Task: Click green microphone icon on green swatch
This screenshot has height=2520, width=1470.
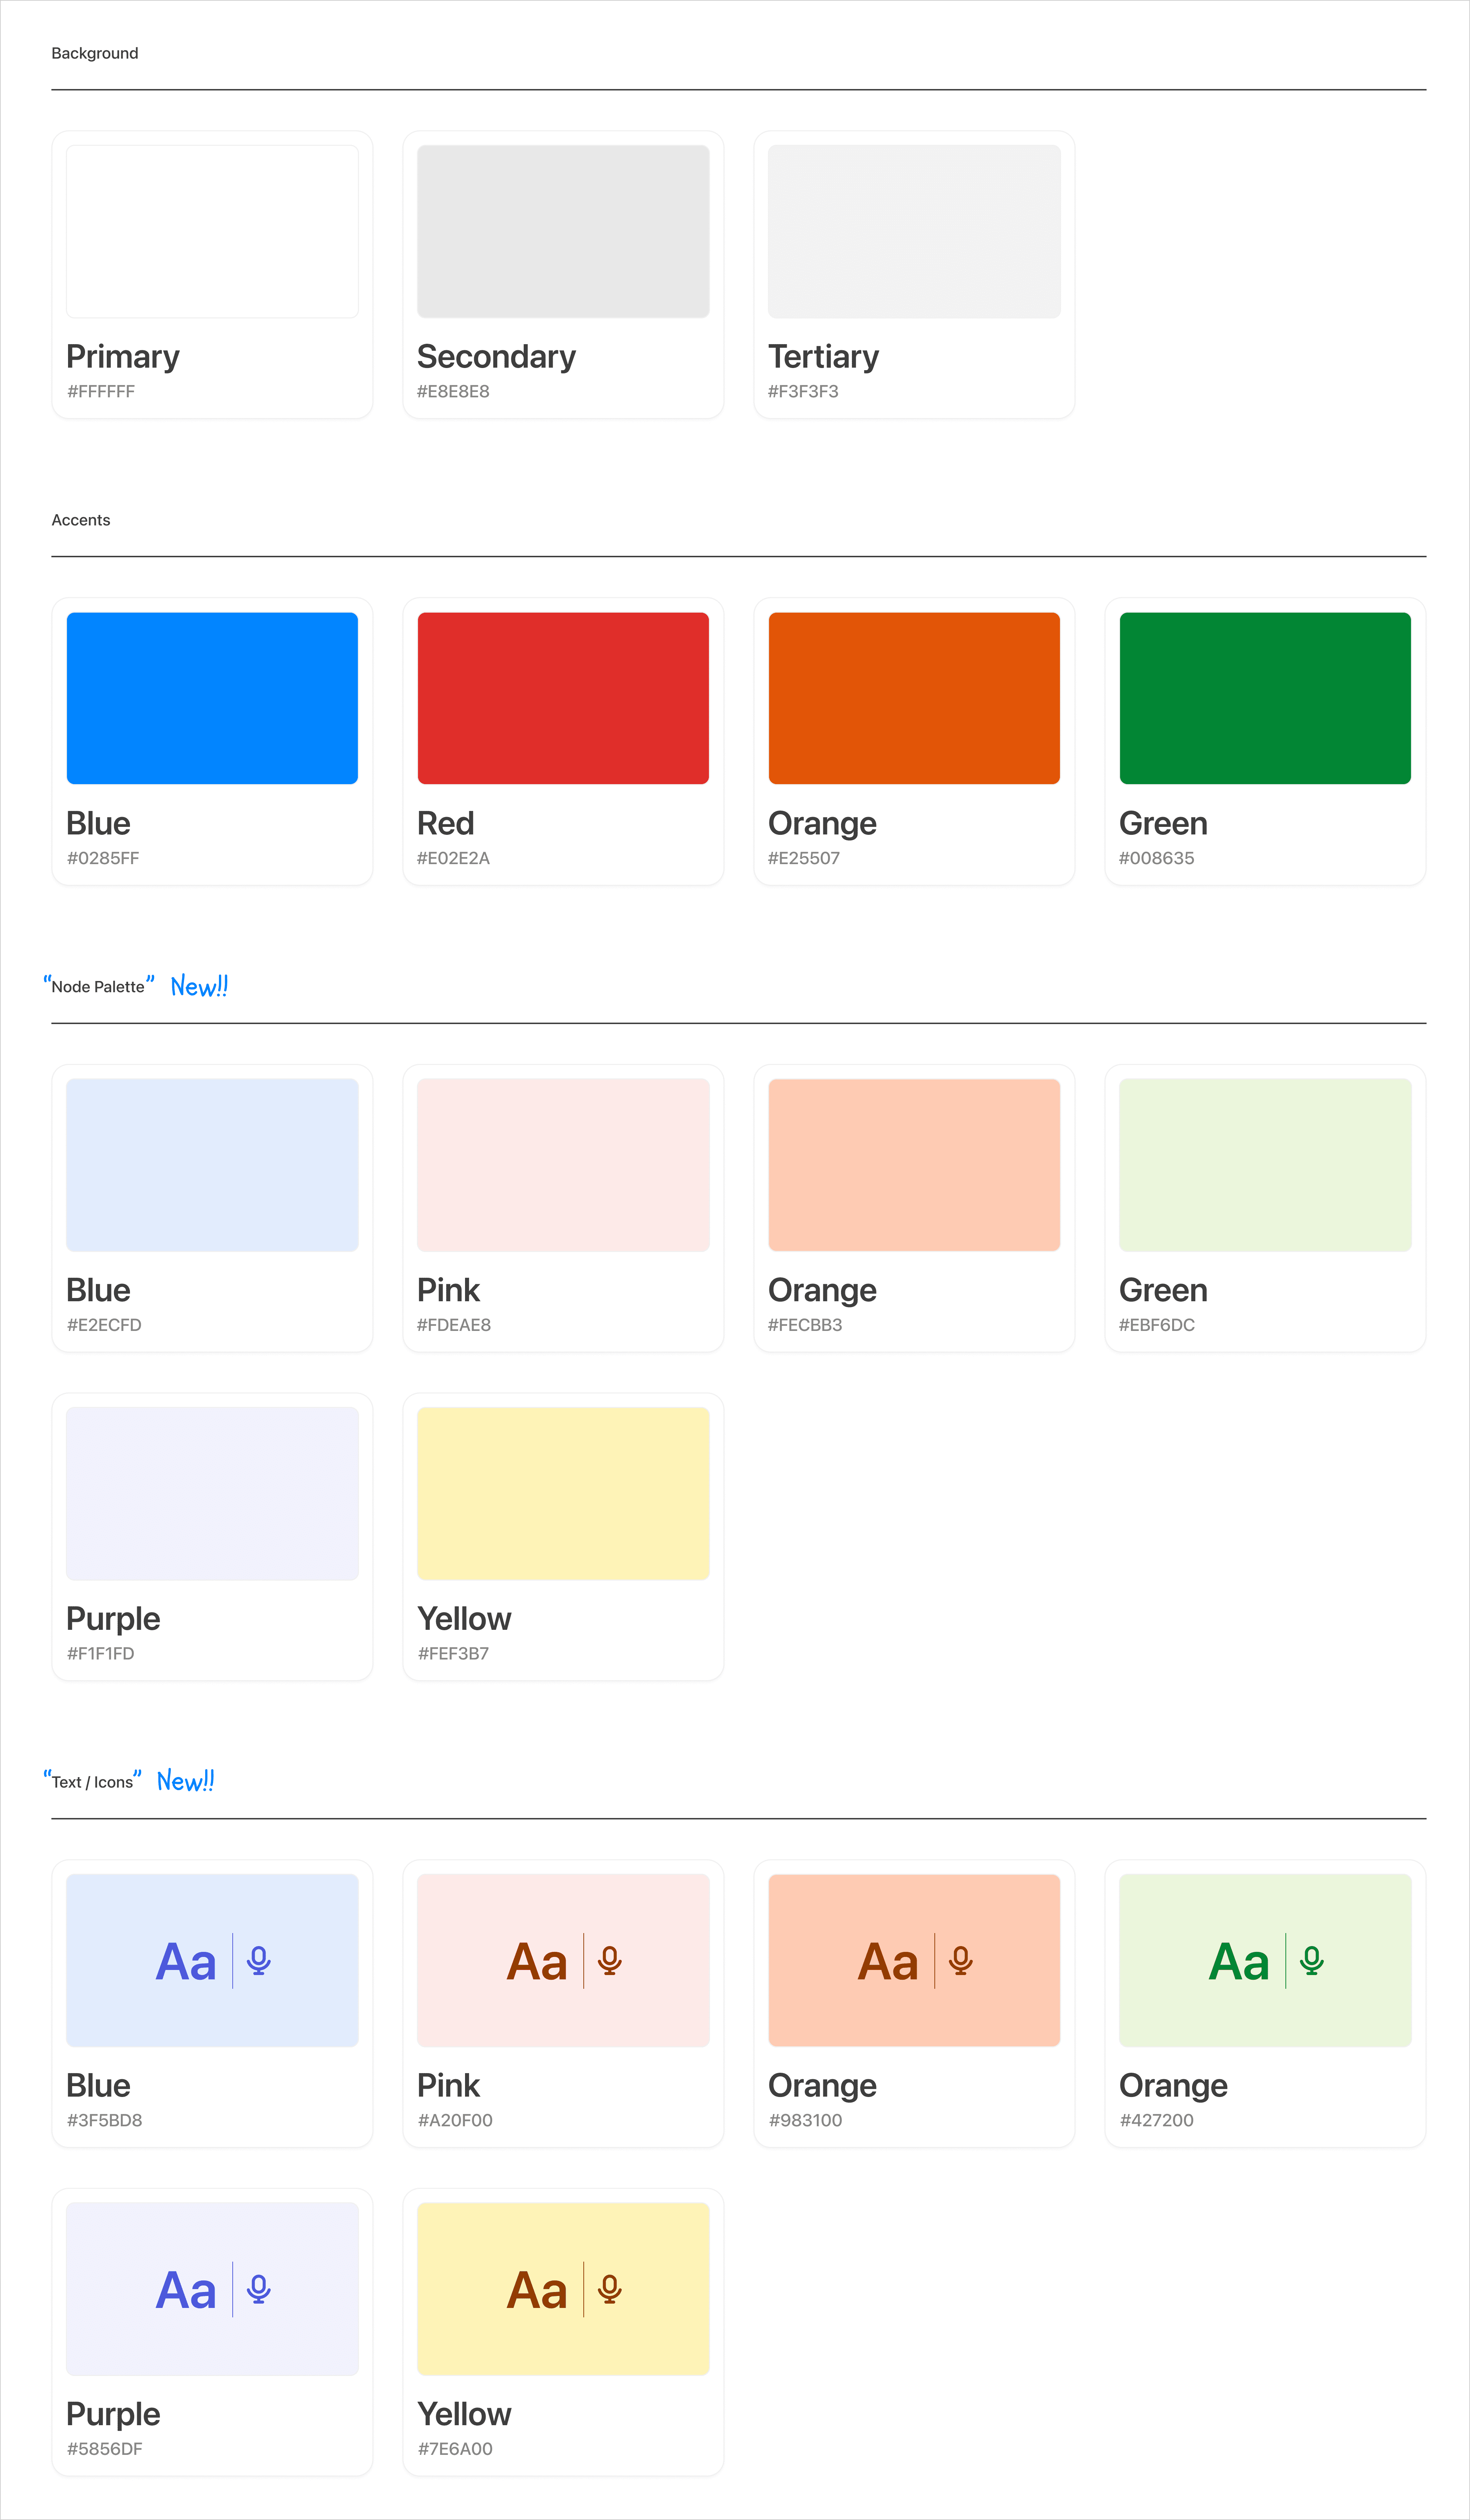Action: point(1312,1960)
